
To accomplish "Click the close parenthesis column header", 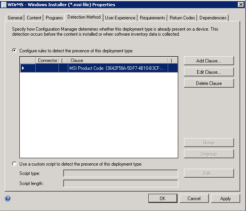I will pos(172,61).
